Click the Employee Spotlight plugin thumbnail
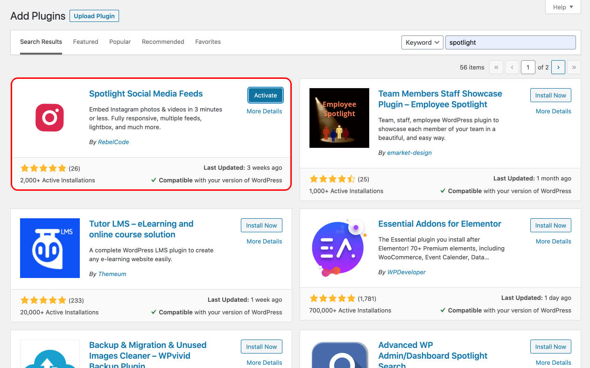 coord(339,118)
